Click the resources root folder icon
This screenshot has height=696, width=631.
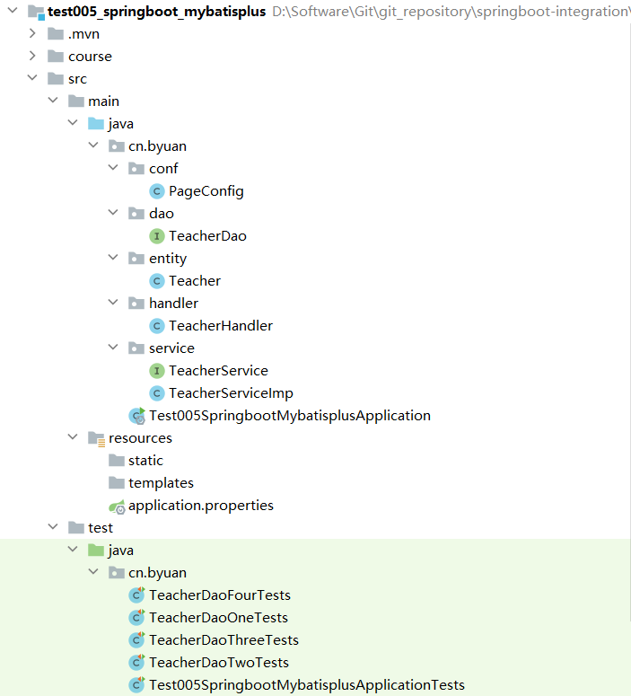point(96,438)
